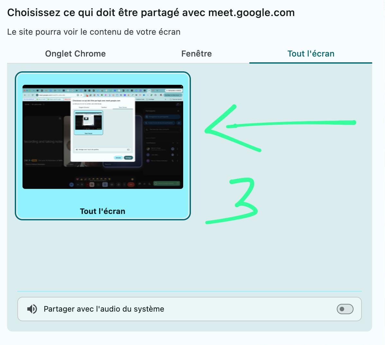
Task: Click the bold Tout l'écran caption under preview
Action: (103, 211)
